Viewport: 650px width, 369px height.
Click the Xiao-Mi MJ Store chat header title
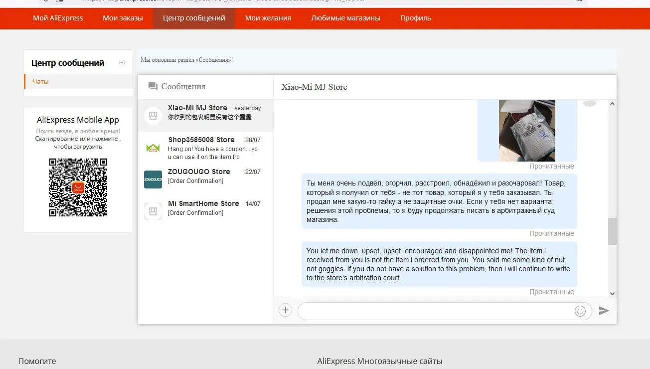(314, 87)
